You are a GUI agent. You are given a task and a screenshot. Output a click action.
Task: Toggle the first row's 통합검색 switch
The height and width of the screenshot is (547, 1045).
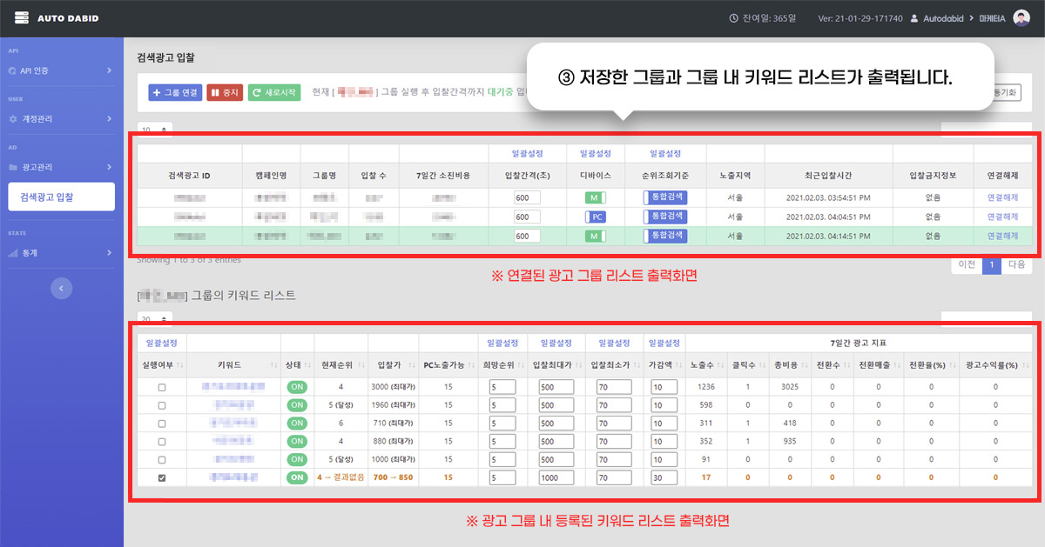(x=665, y=197)
